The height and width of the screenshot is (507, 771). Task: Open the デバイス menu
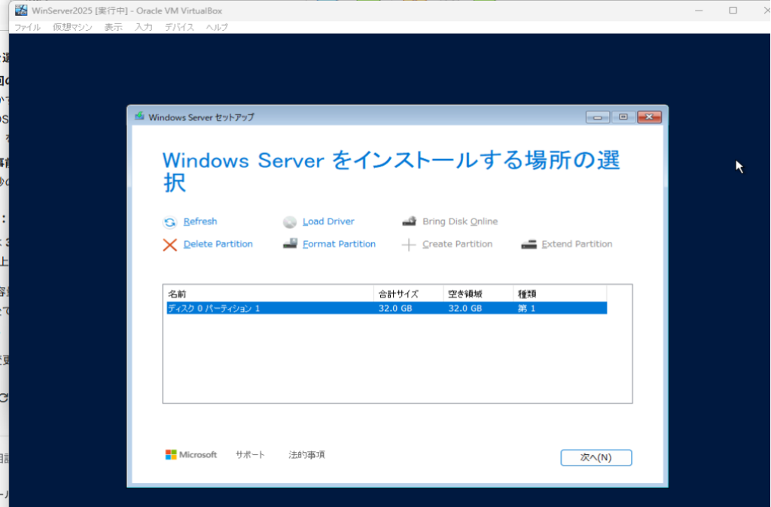click(x=179, y=27)
